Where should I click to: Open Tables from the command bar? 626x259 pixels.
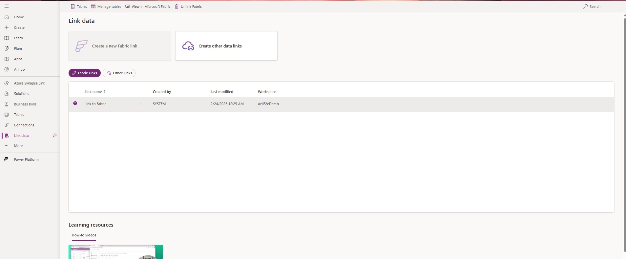[79, 7]
